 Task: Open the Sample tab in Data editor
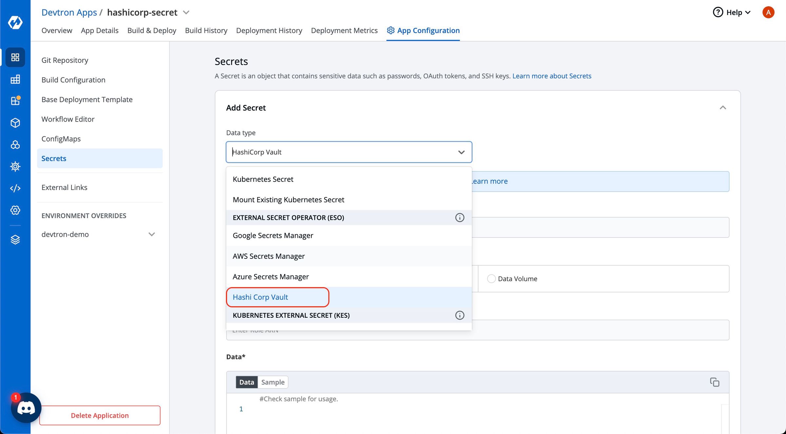click(273, 382)
